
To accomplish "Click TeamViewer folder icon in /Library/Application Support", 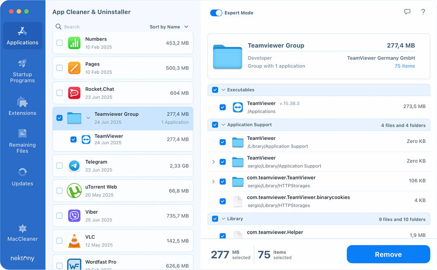I will tap(238, 142).
